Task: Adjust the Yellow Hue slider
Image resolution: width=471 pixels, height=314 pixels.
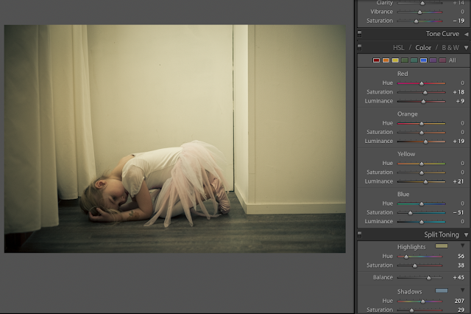Action: (422, 164)
